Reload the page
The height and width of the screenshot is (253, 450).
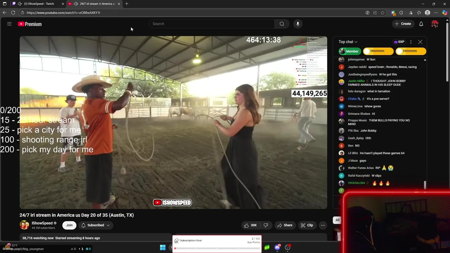tap(13, 13)
